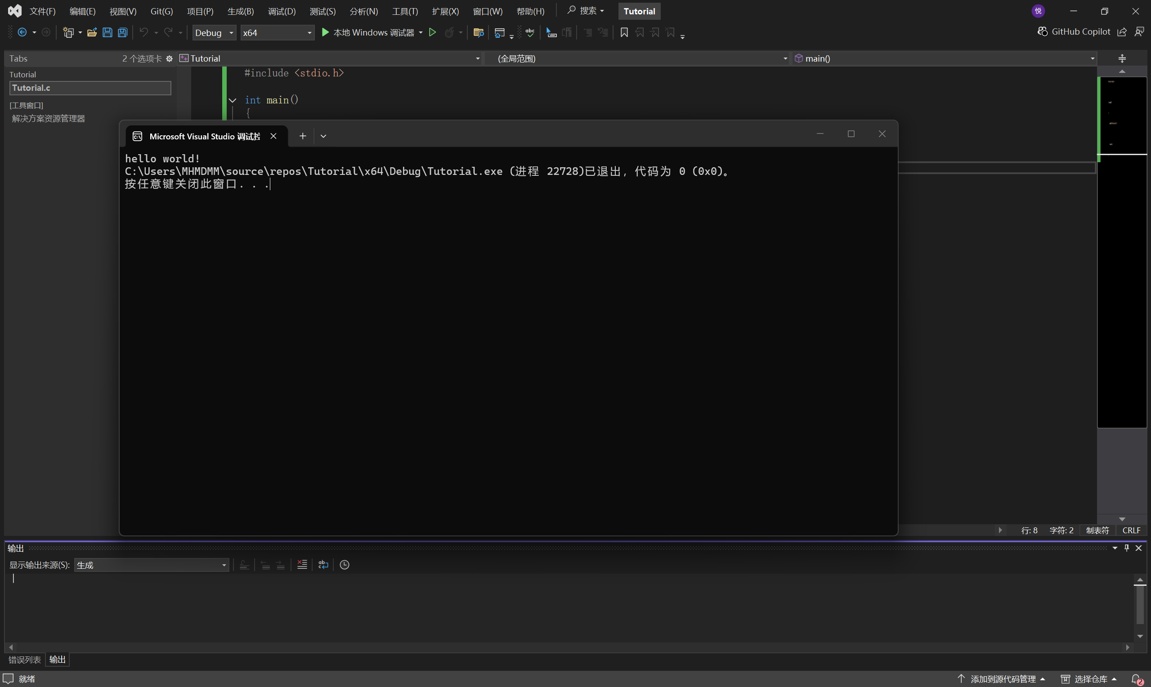Open notifications bell in status bar

(x=1137, y=679)
